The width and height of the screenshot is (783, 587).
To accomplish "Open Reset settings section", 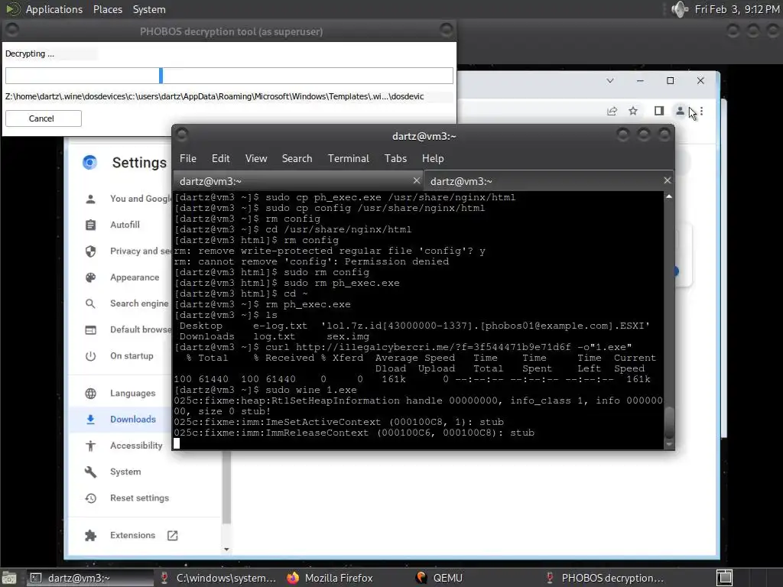I will [139, 498].
